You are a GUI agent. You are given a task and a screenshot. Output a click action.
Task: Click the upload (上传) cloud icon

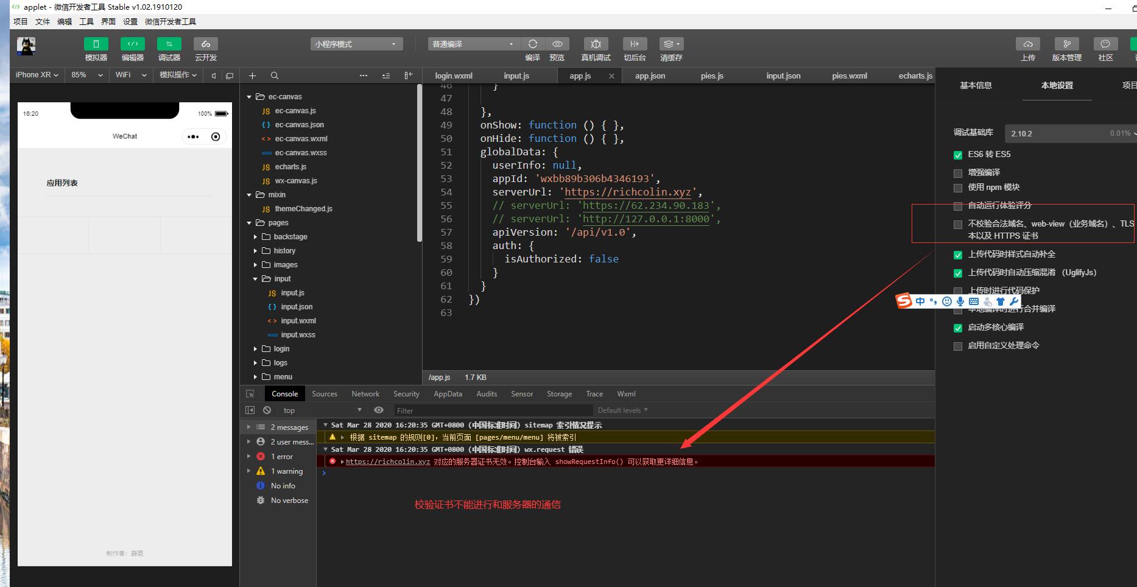tap(1028, 44)
